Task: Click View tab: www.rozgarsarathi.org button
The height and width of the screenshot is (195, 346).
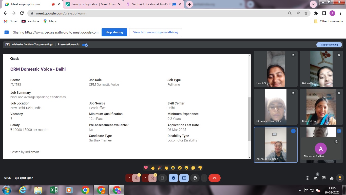Action: pyautogui.click(x=156, y=32)
